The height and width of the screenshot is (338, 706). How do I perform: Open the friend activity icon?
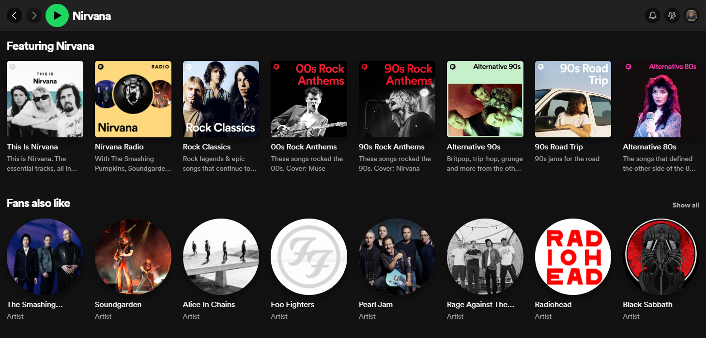[x=672, y=15]
